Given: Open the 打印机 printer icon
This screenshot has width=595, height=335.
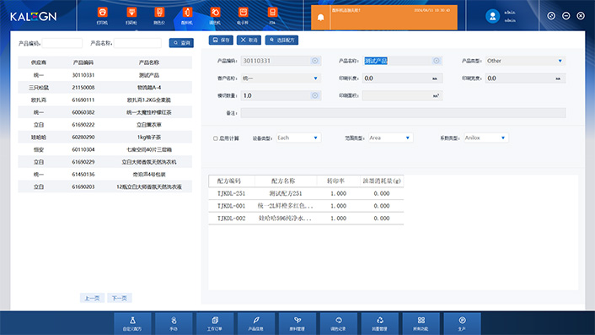Looking at the screenshot, I should (x=102, y=16).
